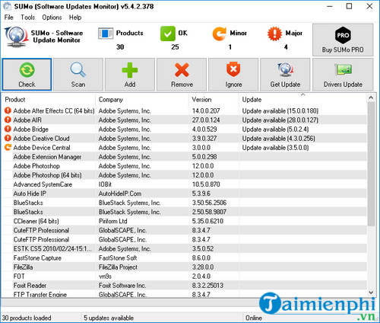380x323 pixels.
Task: Start a Scan with the magnifier icon
Action: point(78,75)
